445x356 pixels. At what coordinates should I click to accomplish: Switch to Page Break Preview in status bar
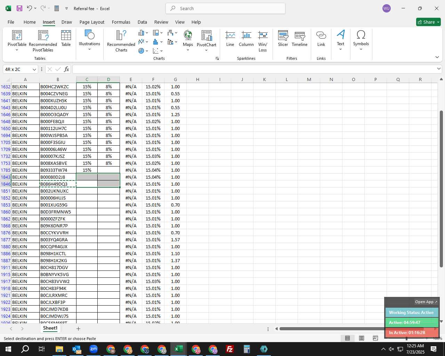pos(375,338)
